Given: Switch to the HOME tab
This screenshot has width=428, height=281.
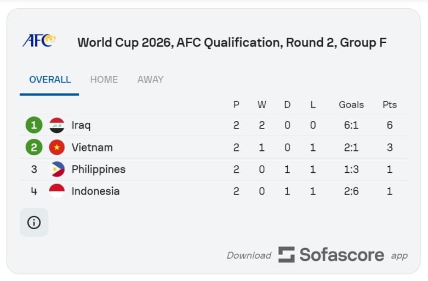Looking at the screenshot, I should click(104, 80).
